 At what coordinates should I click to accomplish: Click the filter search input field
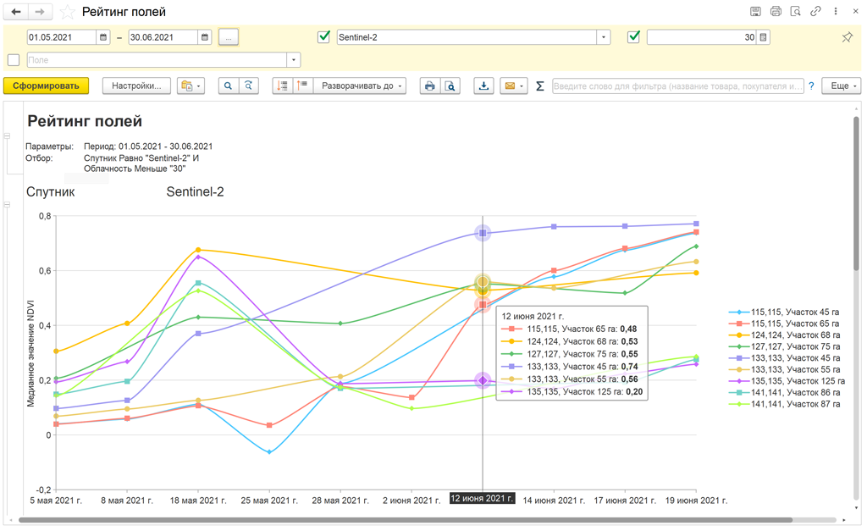click(x=677, y=86)
